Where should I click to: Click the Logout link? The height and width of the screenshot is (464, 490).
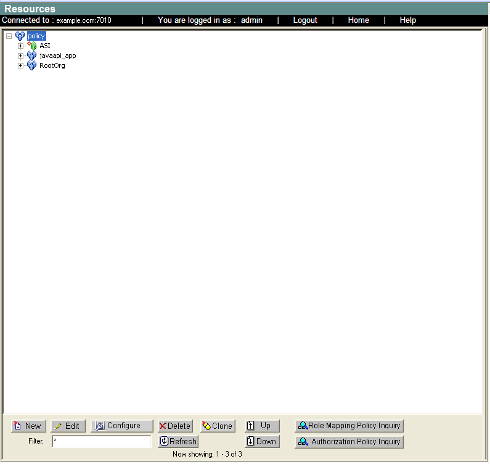pyautogui.click(x=305, y=20)
